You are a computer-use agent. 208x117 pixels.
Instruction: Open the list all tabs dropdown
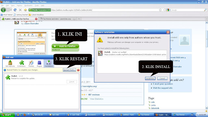(x=207, y=19)
